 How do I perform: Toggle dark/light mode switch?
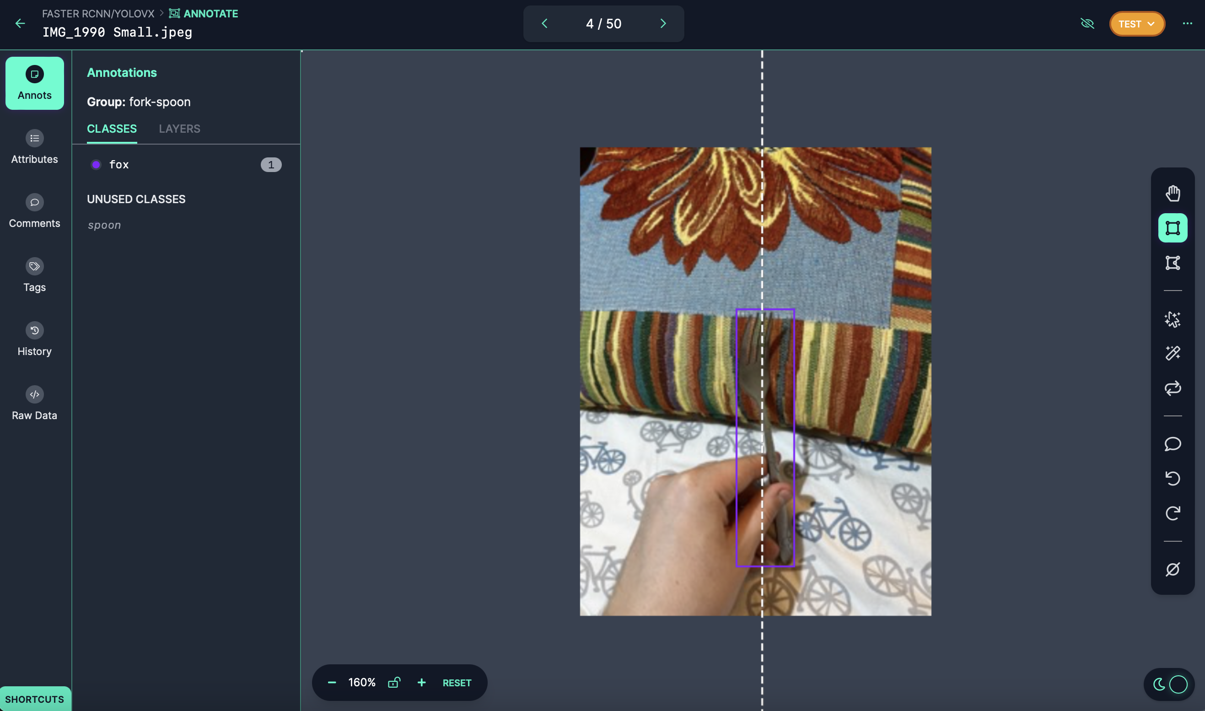pyautogui.click(x=1169, y=684)
